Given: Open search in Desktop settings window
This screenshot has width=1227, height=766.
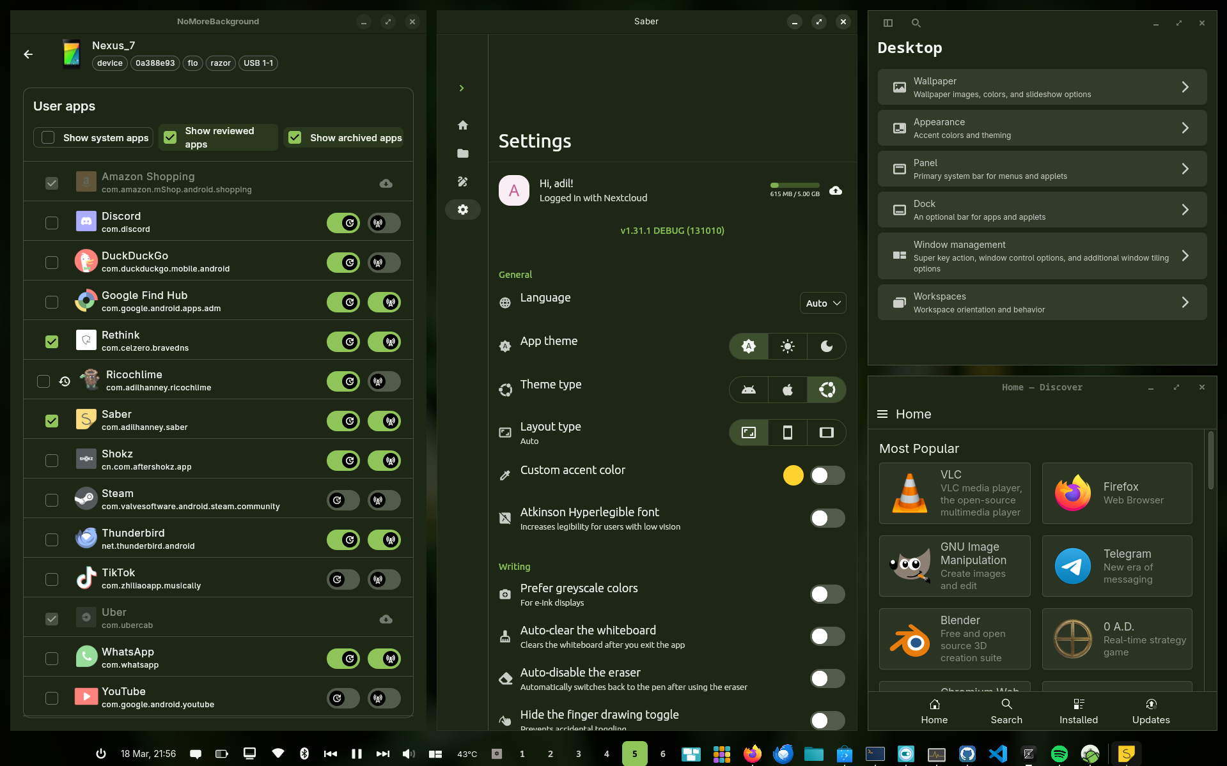Looking at the screenshot, I should 916,23.
